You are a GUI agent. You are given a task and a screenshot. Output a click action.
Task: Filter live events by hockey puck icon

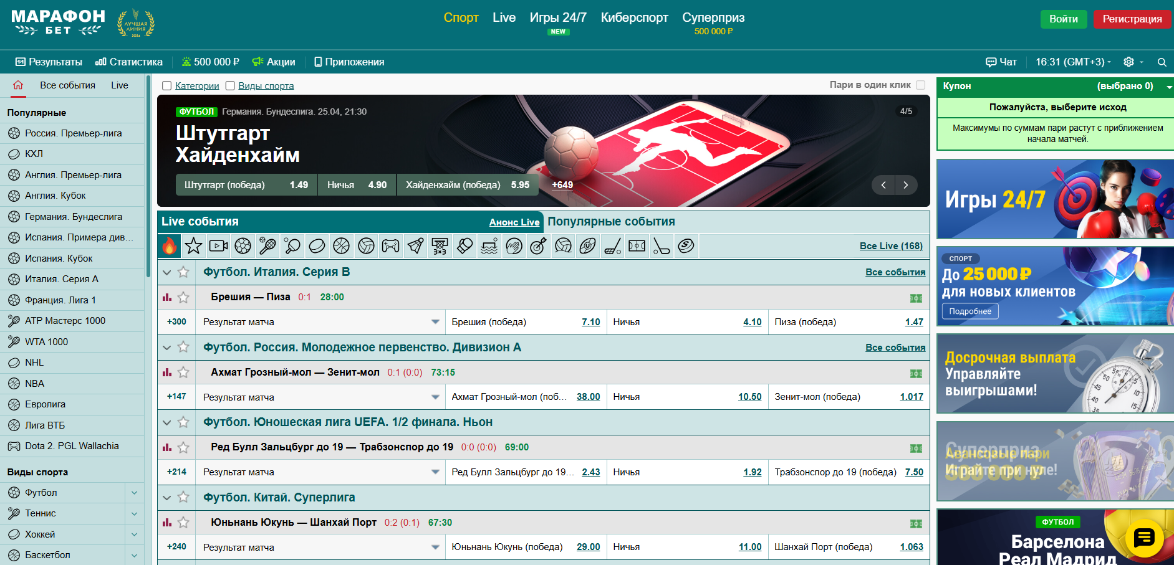[x=317, y=246]
